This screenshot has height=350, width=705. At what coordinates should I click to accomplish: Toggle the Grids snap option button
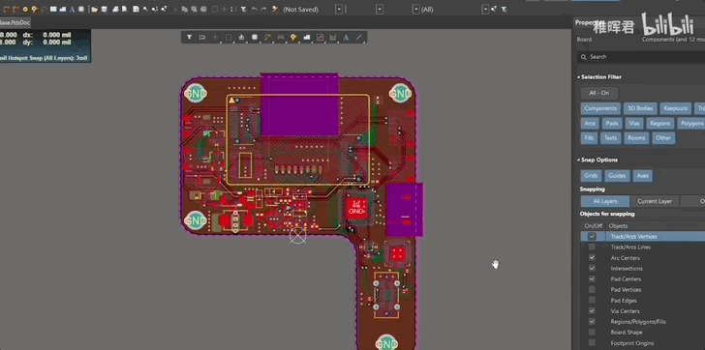tap(591, 176)
